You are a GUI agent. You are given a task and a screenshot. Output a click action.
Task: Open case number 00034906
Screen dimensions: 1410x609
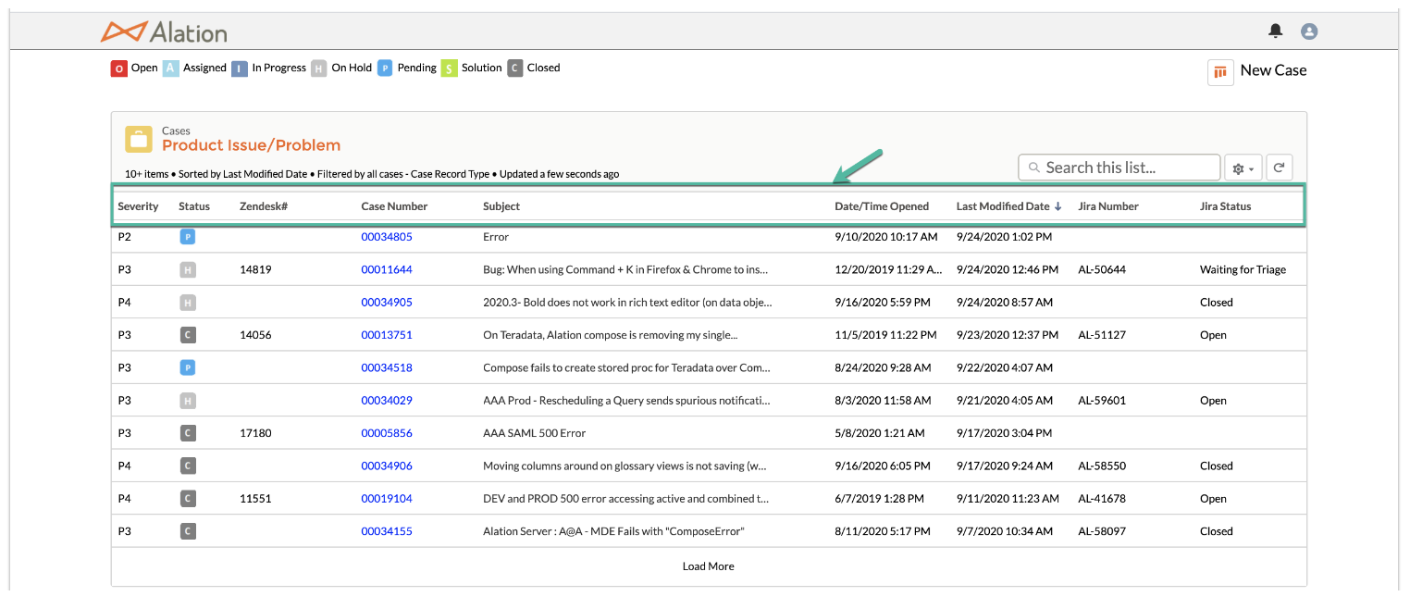(387, 466)
